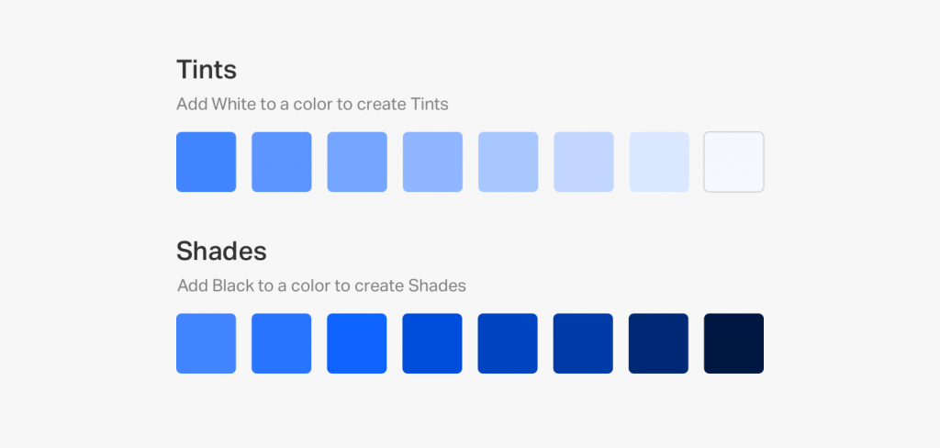Click the "Add Black to a color" description
The width and height of the screenshot is (940, 448).
point(321,286)
